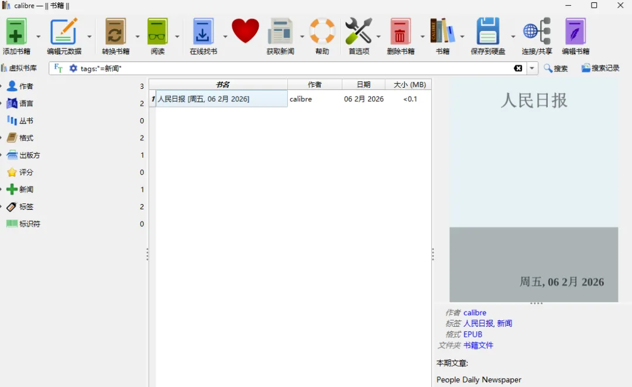Open Connect/share (连接/共享) icon
This screenshot has height=387, width=632.
(537, 31)
